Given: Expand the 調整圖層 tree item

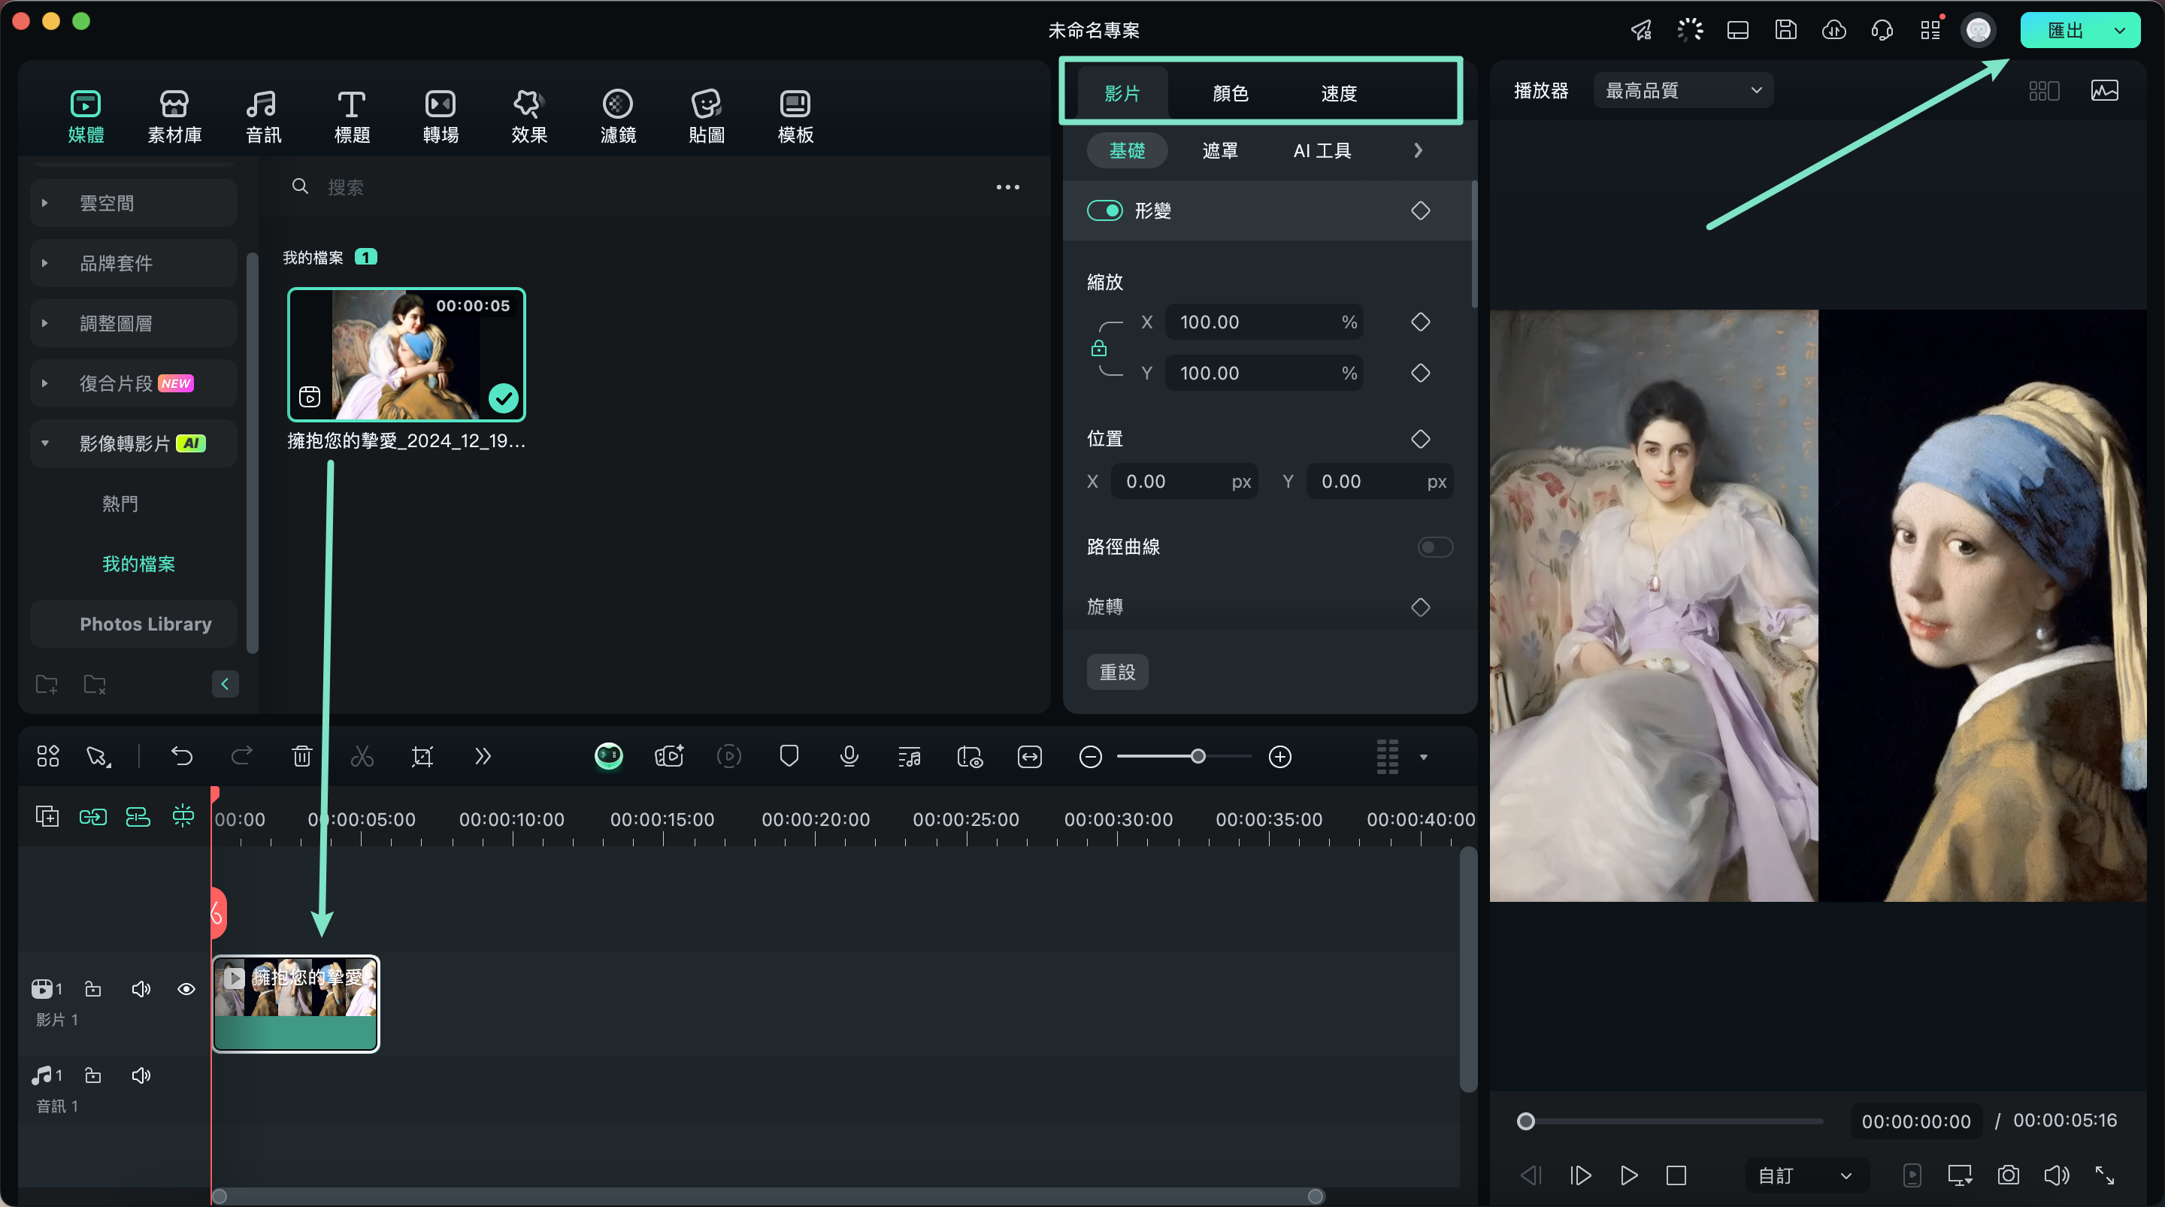Looking at the screenshot, I should point(44,322).
